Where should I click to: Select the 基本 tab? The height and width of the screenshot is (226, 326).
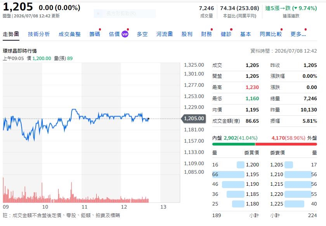246,34
